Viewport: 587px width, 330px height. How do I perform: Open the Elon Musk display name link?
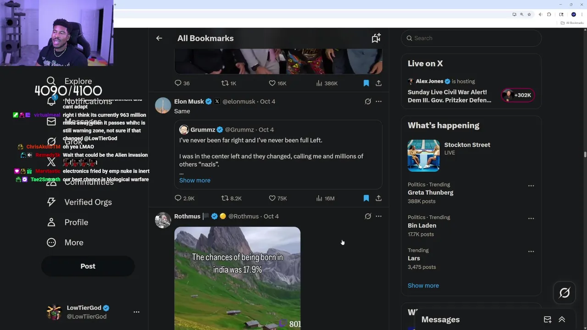click(x=189, y=102)
